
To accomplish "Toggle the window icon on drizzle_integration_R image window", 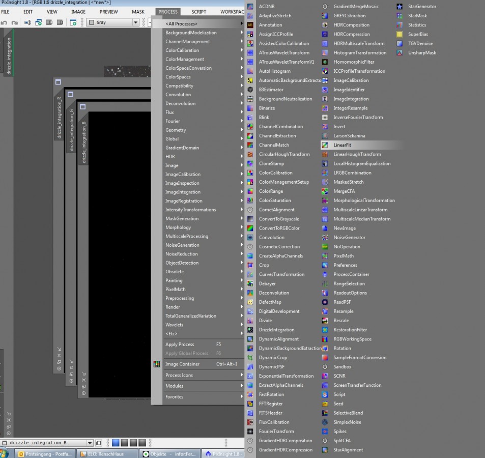I will pos(58,82).
